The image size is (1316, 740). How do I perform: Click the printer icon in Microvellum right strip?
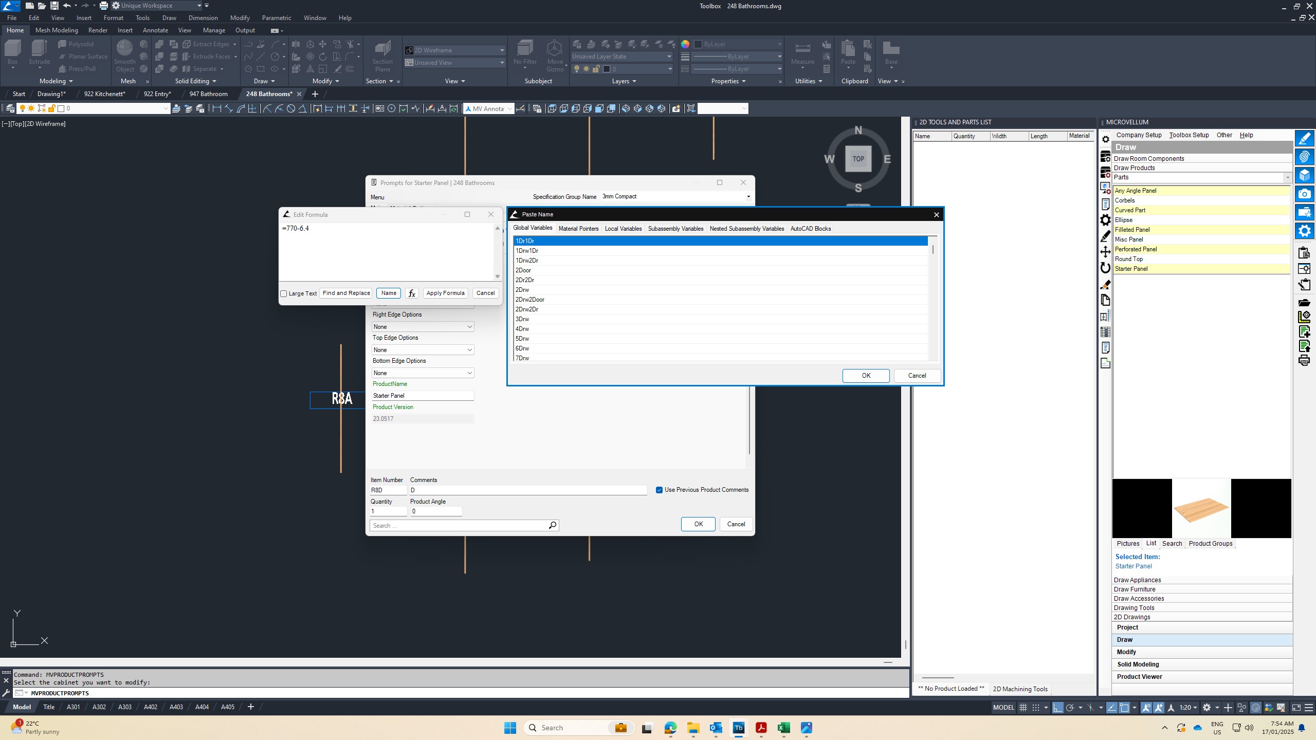coord(1304,360)
